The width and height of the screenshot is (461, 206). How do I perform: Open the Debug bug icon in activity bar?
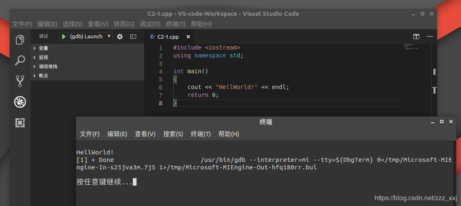[x=20, y=102]
